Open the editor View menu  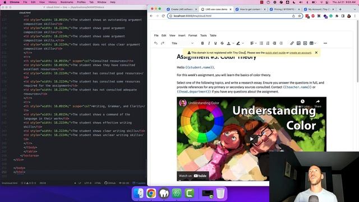click(x=172, y=35)
